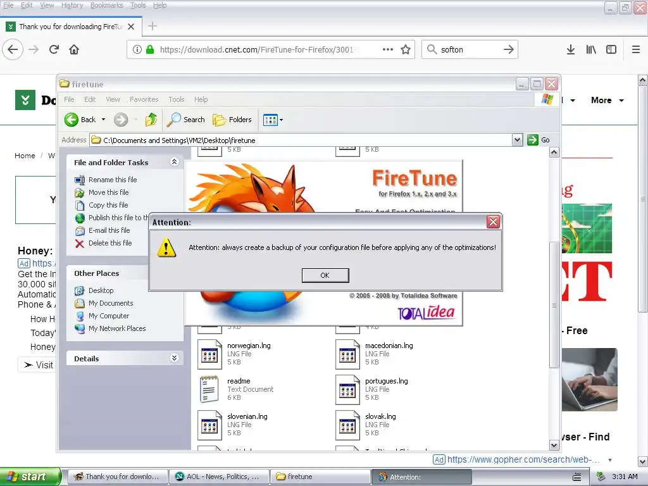The height and width of the screenshot is (486, 648).
Task: Open My Network Places
Action: coord(117,328)
